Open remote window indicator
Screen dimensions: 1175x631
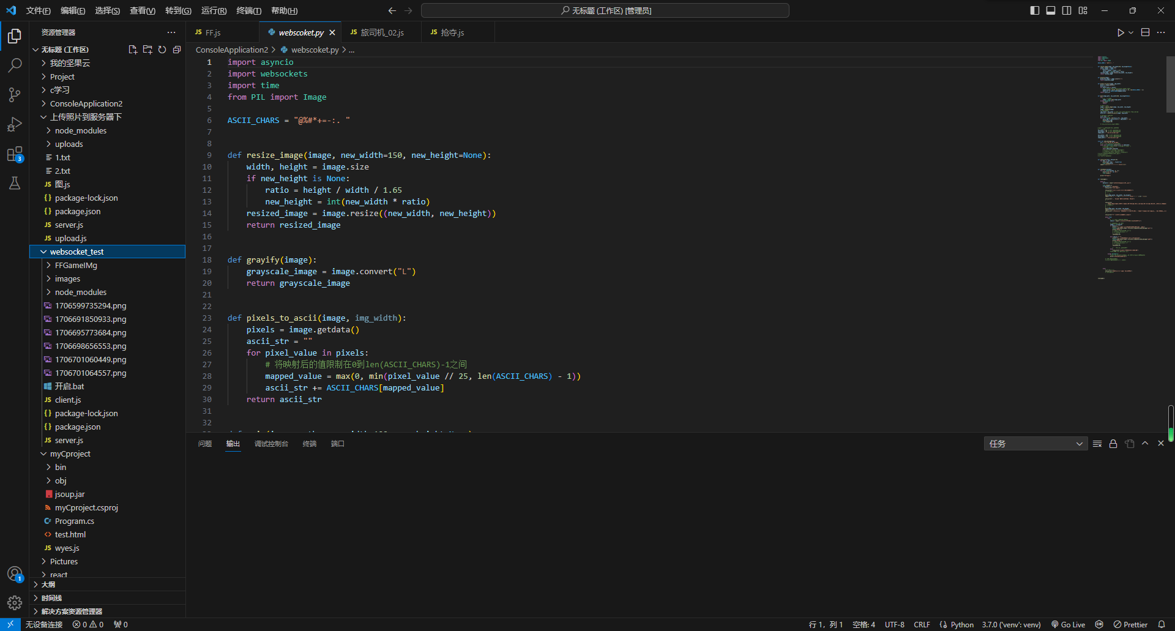10,624
